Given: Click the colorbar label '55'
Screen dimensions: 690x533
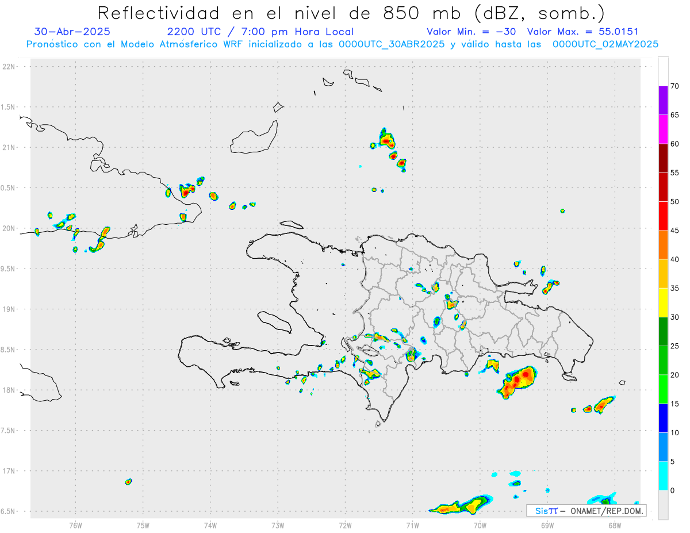Looking at the screenshot, I should (x=674, y=172).
